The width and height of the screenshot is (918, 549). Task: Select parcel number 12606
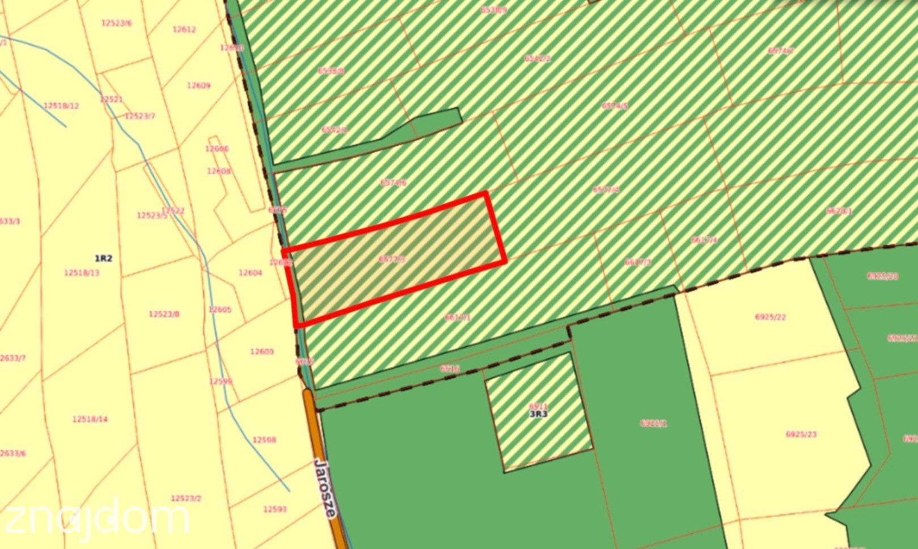point(217,149)
